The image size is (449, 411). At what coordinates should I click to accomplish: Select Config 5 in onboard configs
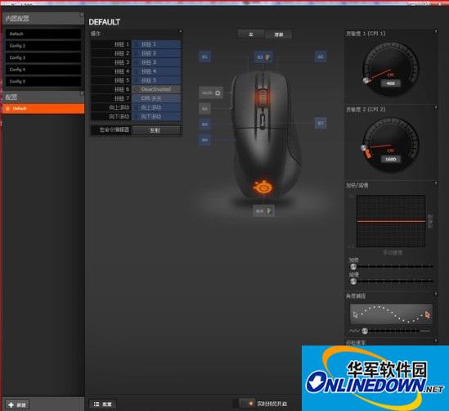click(43, 81)
